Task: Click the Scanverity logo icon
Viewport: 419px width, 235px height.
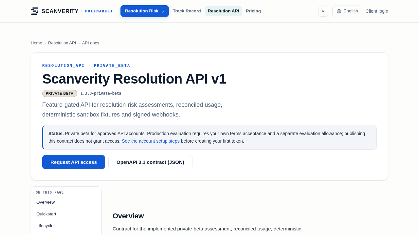Action: (x=35, y=11)
